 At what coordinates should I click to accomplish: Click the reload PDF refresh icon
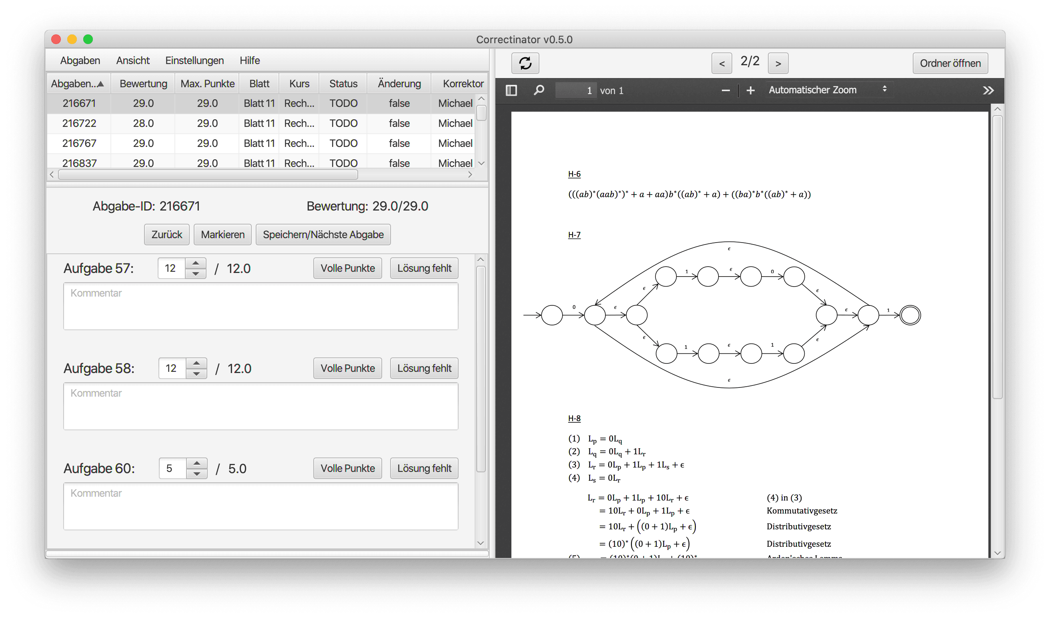[525, 63]
